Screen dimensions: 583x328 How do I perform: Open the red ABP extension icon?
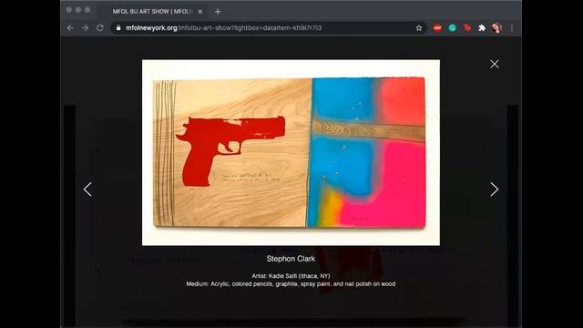click(x=437, y=28)
